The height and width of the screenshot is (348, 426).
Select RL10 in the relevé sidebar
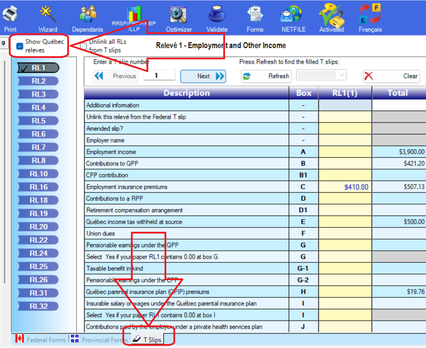tap(39, 174)
